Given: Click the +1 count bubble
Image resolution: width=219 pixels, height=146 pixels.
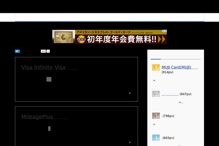Looking at the screenshot, I should pos(48,51).
